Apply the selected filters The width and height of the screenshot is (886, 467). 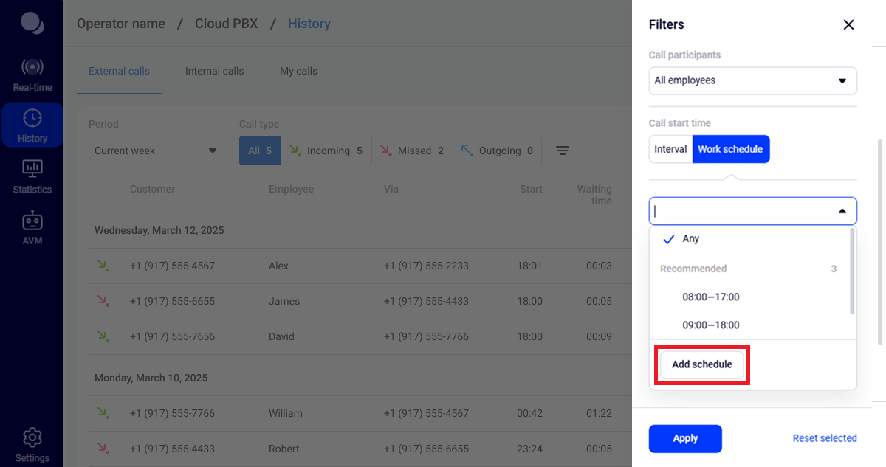click(x=685, y=438)
